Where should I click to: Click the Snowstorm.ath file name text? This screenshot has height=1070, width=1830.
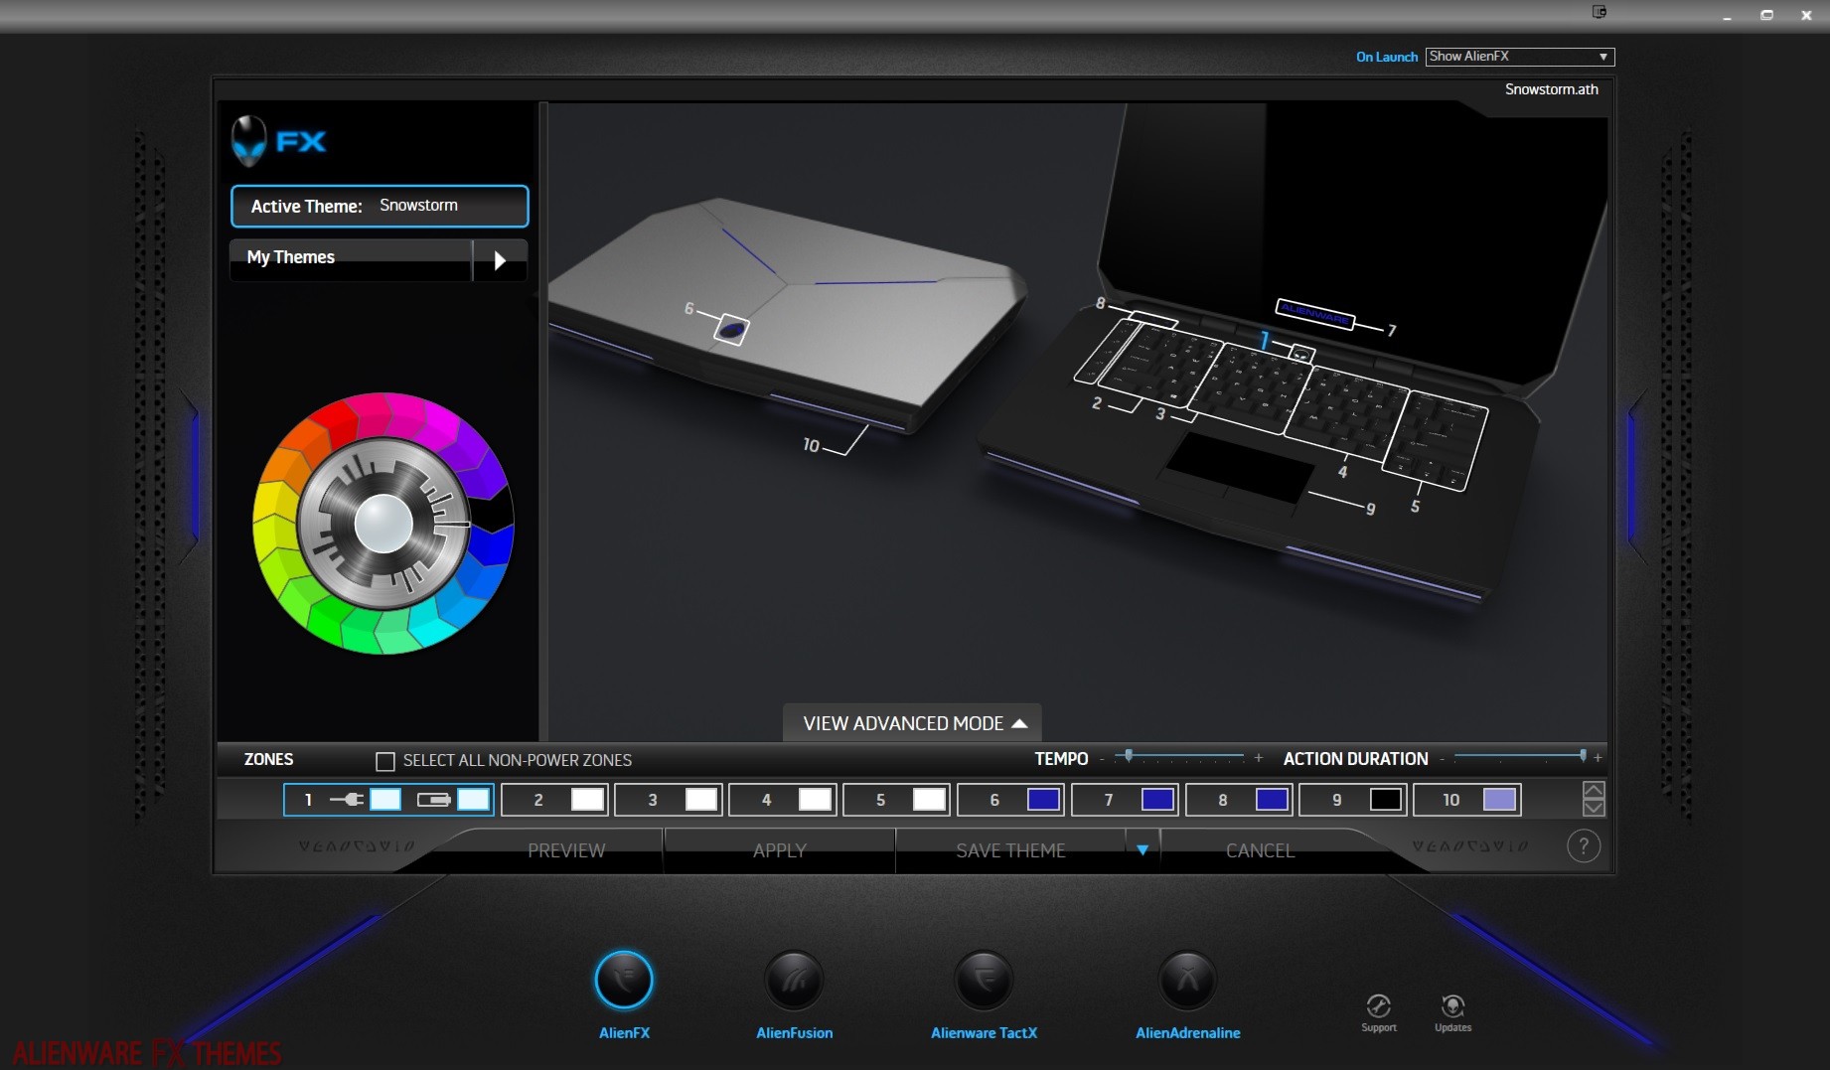click(1551, 89)
